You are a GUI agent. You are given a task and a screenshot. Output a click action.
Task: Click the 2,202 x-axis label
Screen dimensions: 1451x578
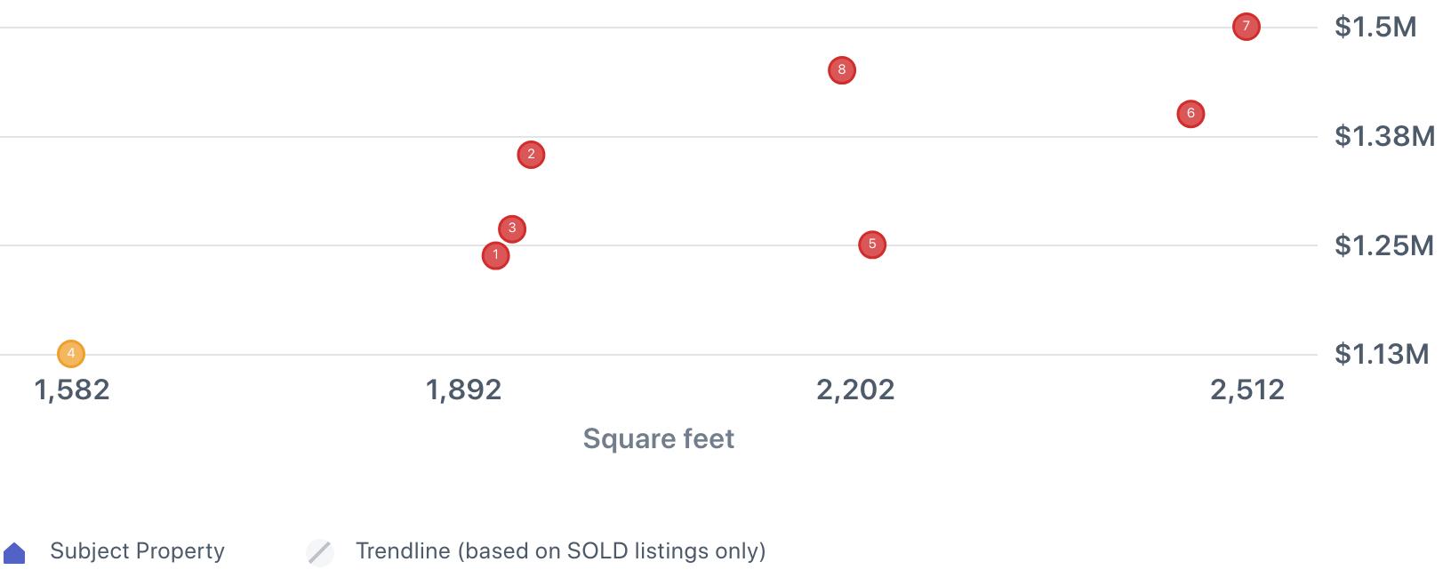pyautogui.click(x=855, y=389)
